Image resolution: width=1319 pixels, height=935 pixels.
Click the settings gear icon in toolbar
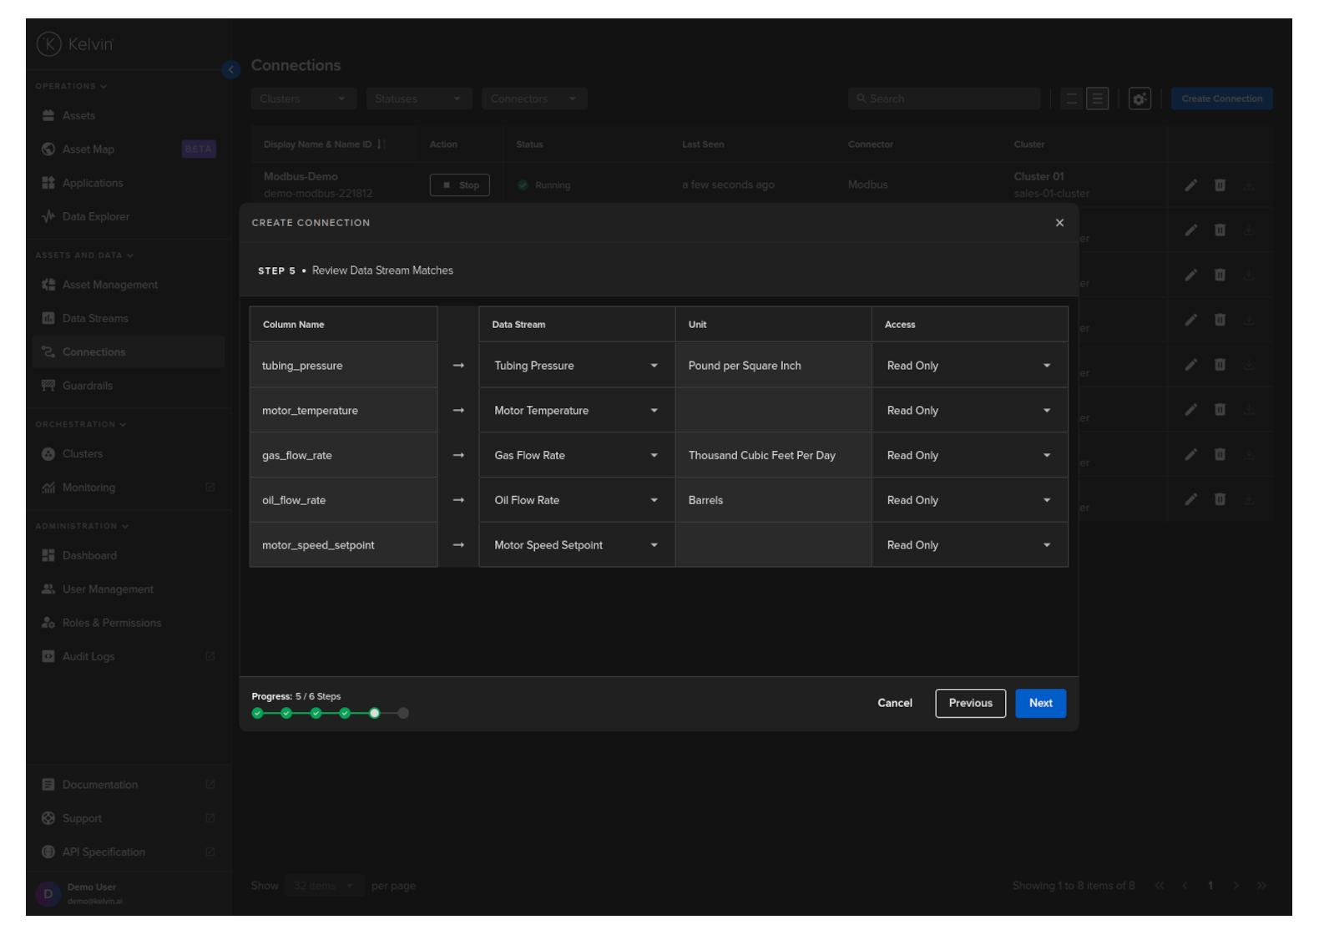coord(1140,99)
